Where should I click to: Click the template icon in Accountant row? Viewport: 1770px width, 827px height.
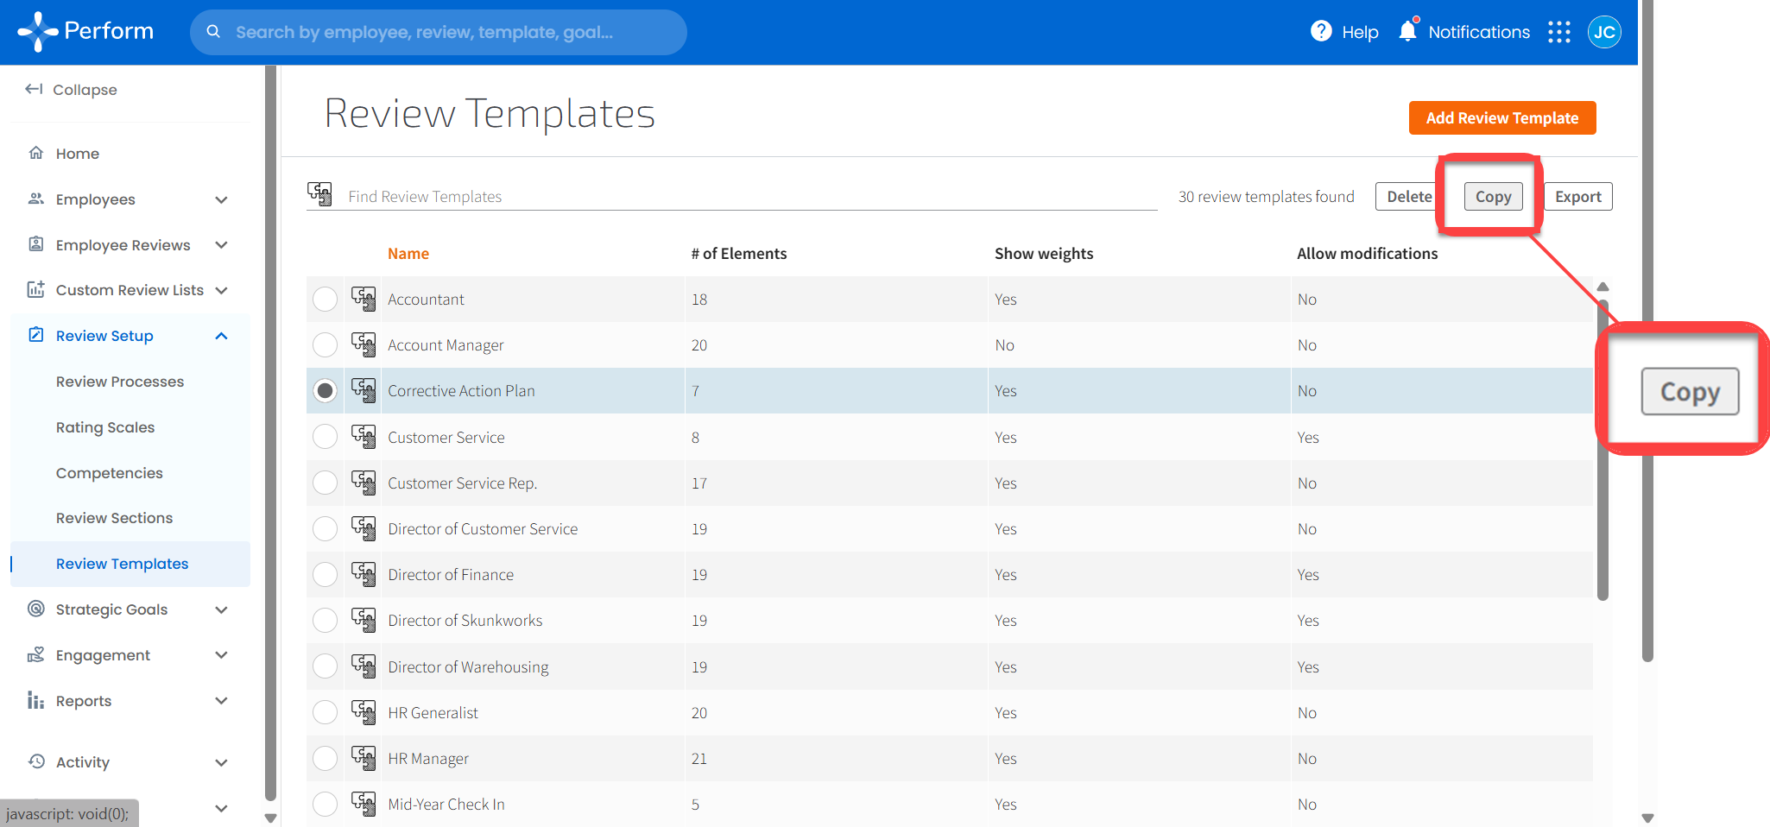pyautogui.click(x=363, y=299)
